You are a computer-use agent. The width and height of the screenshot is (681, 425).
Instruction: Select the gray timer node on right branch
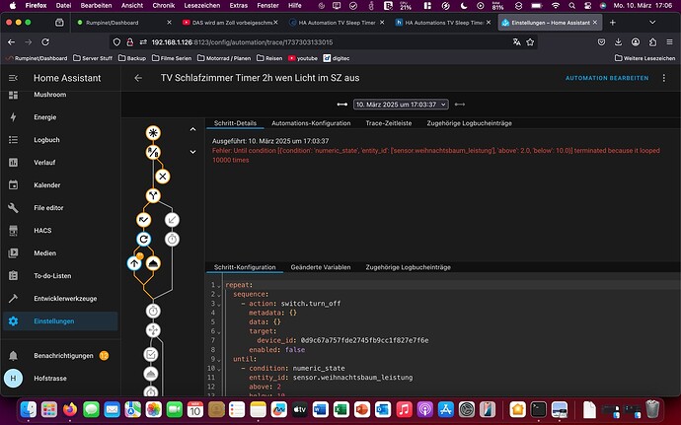(x=172, y=240)
